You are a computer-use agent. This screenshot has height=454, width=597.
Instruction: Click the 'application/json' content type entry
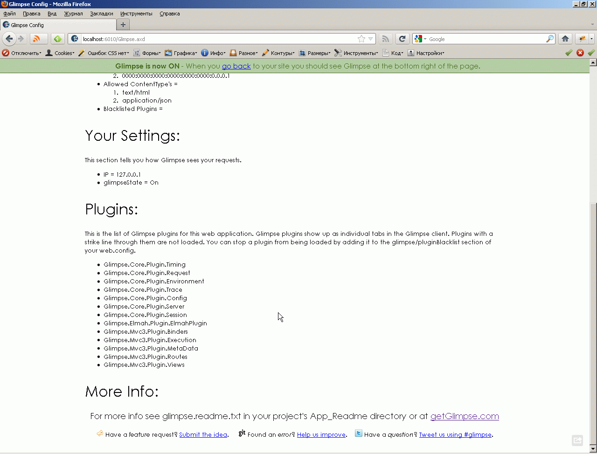[147, 101]
